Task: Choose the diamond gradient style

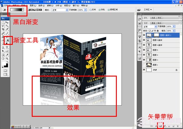Action: tap(41, 10)
